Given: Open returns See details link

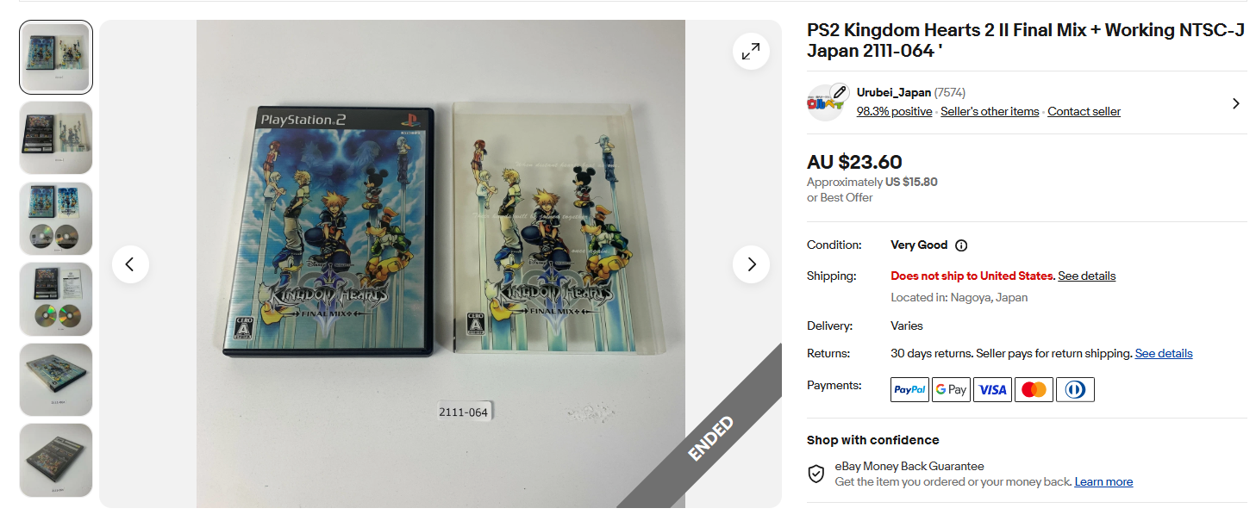Looking at the screenshot, I should point(1164,354).
